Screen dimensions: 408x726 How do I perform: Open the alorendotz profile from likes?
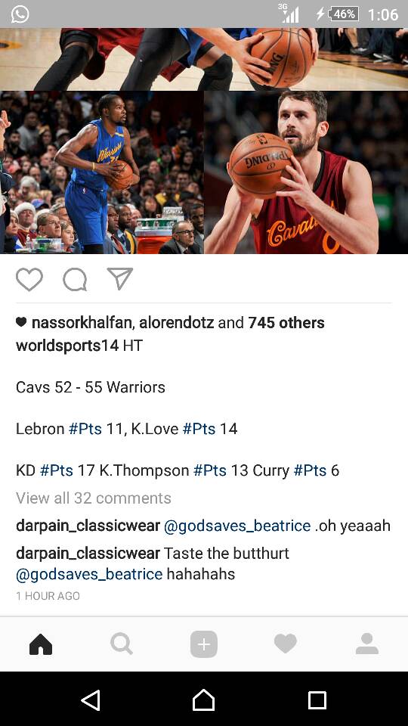click(176, 323)
